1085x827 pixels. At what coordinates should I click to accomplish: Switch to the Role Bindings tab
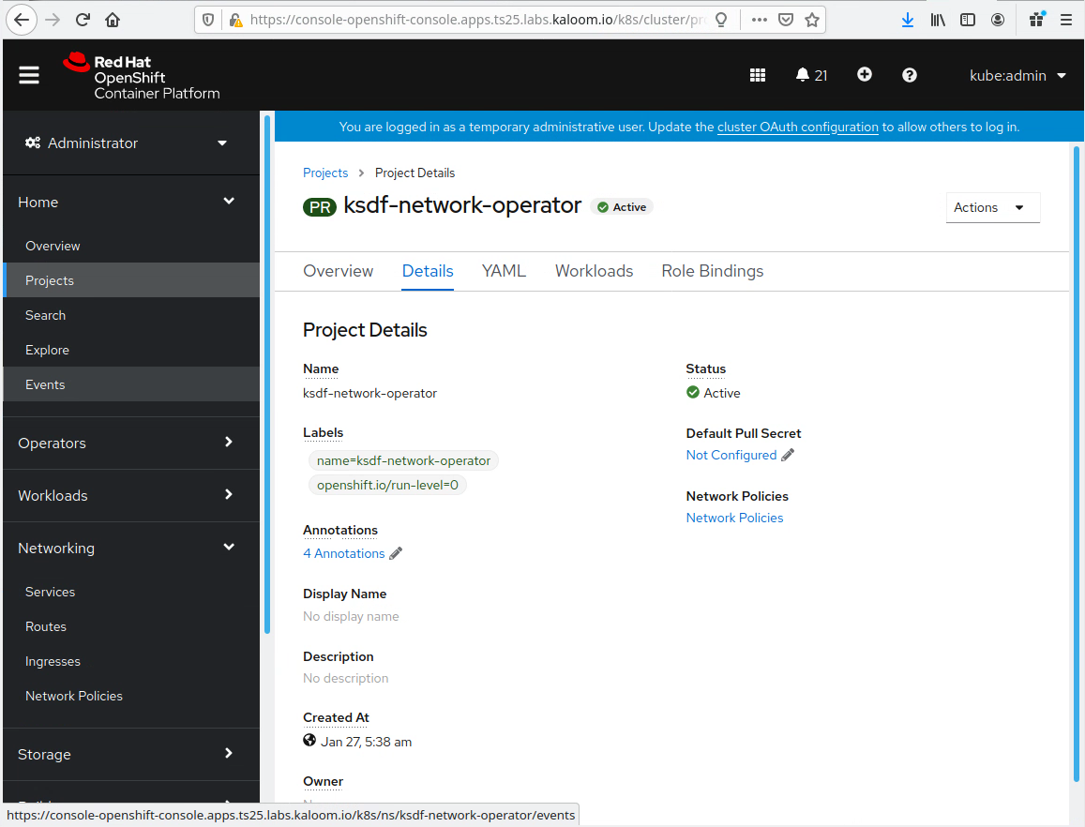712,271
